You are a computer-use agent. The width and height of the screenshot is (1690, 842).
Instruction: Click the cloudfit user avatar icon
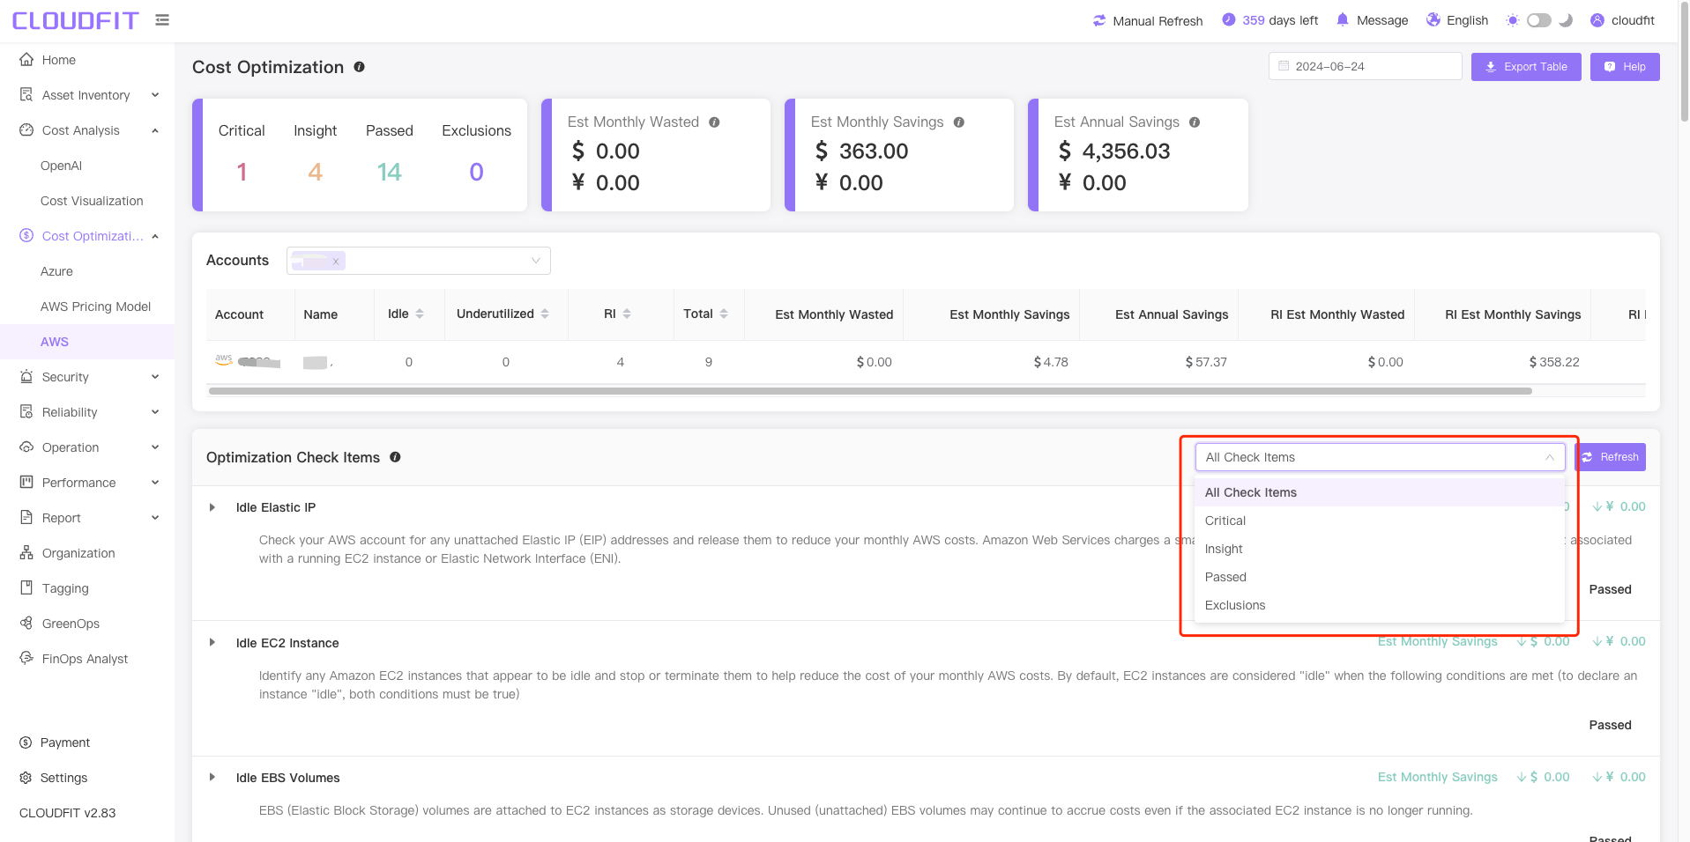coord(1597,19)
